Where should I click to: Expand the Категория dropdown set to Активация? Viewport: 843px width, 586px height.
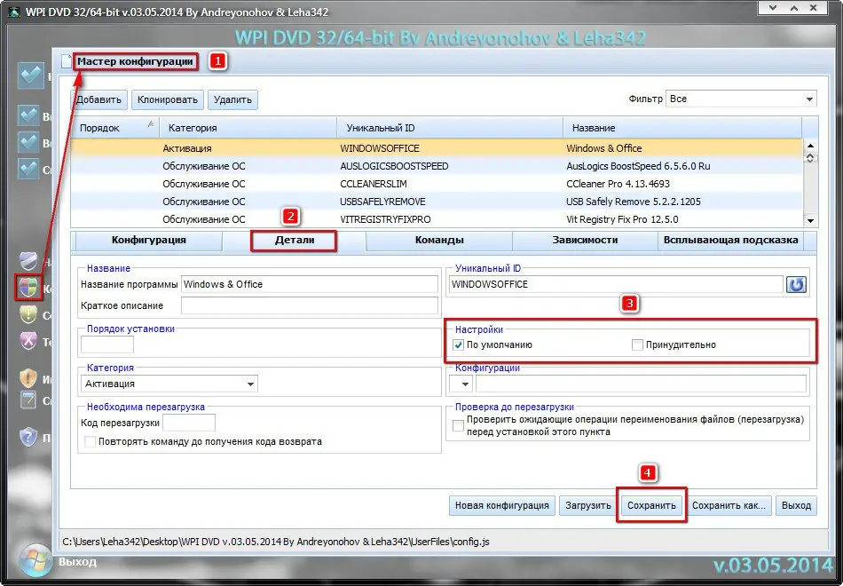tap(169, 384)
